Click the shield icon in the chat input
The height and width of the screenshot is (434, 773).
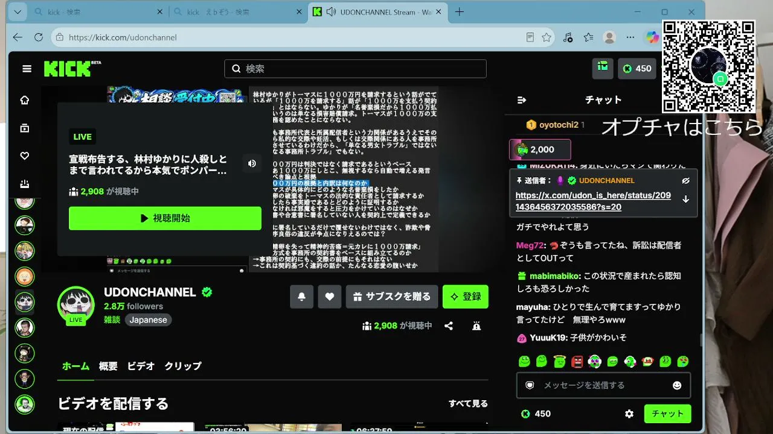(530, 385)
